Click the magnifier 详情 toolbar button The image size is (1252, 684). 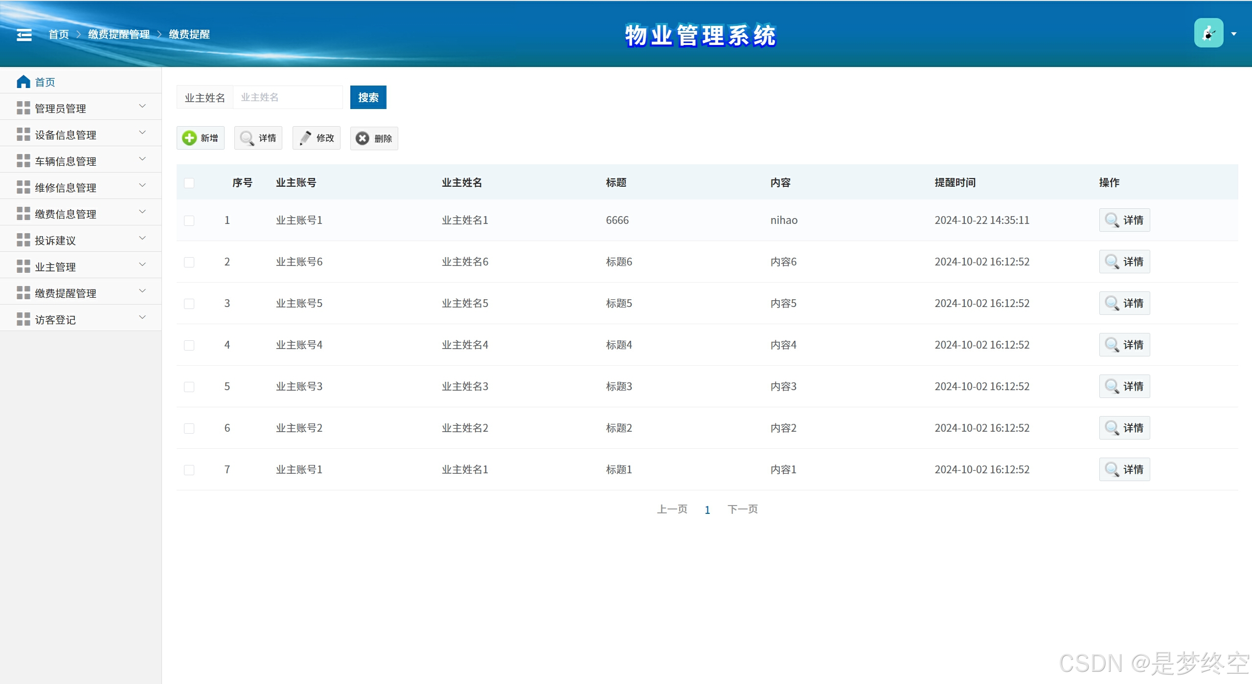[258, 138]
